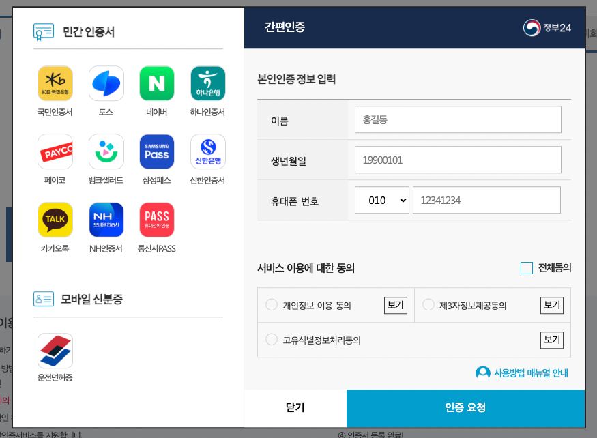Click the 모바일 신분증 section ID card icon
597x438 pixels.
point(44,299)
